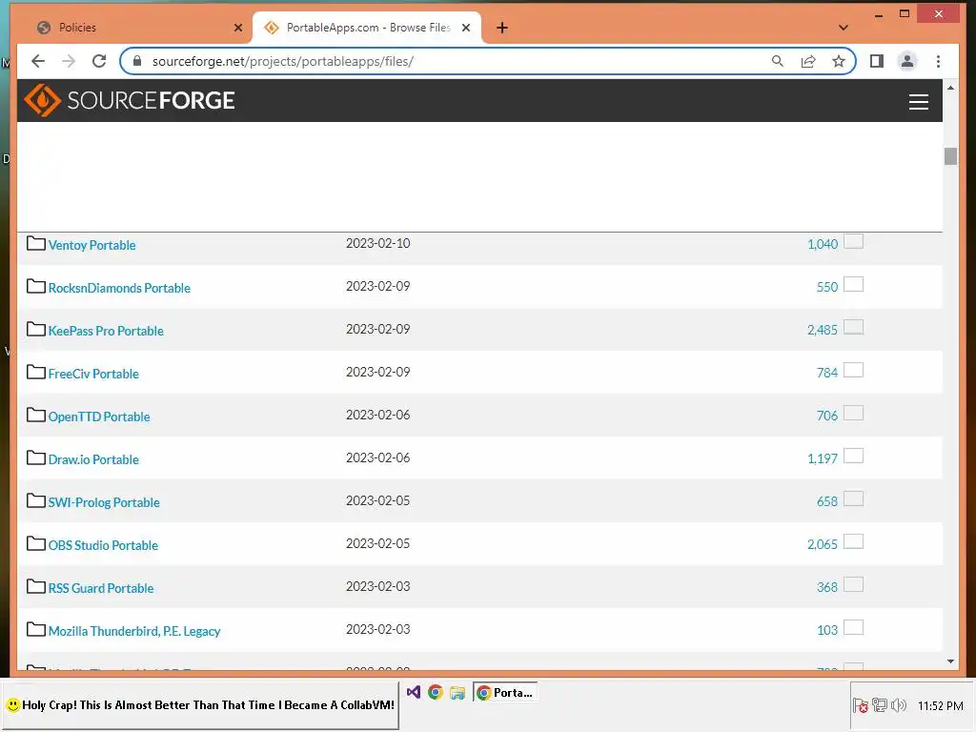Expand the tab search chevron
Viewport: 976px width, 732px height.
tap(843, 28)
